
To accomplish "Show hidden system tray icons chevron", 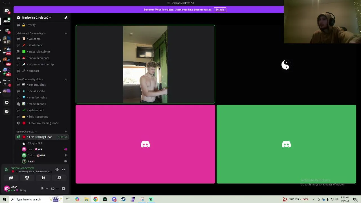I will (314, 199).
